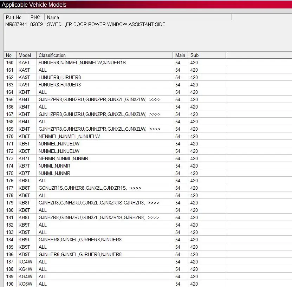This screenshot has width=292, height=287.
Task: Click NJNML,NJNMR in row 175
Action: click(54, 173)
